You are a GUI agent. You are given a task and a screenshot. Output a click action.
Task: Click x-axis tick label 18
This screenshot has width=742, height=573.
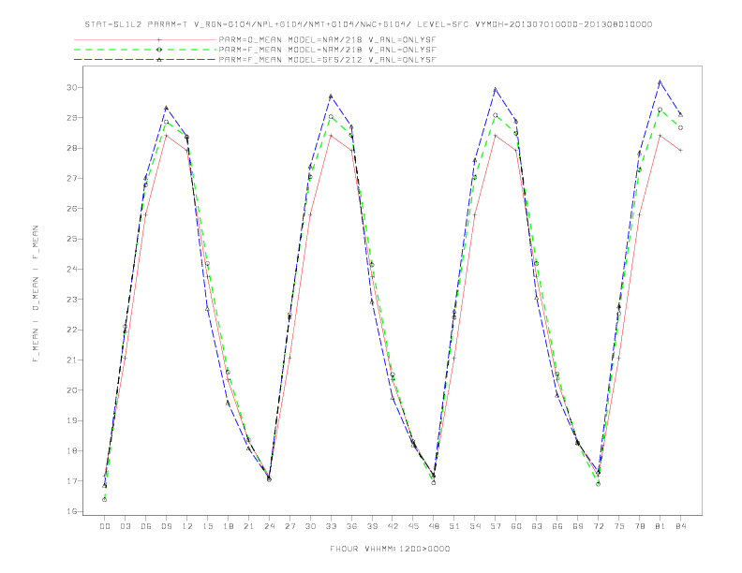point(228,526)
